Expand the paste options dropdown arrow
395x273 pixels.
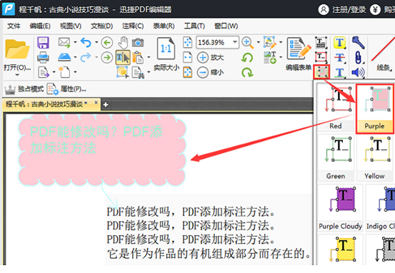(x=149, y=57)
